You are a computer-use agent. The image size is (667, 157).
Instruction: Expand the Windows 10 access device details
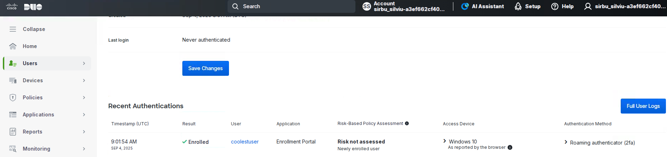(x=445, y=141)
